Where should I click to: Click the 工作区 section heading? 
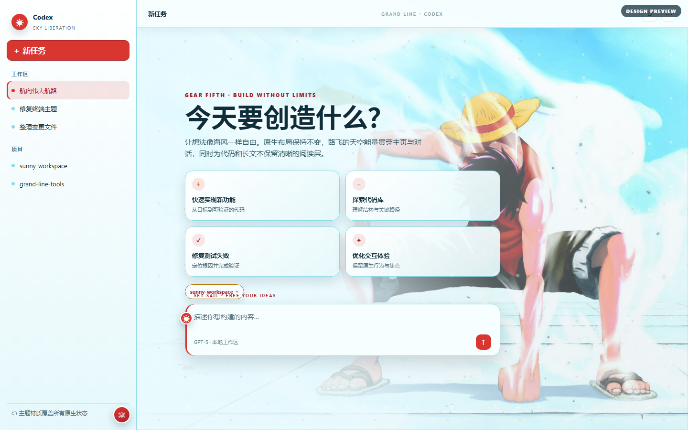click(x=20, y=74)
